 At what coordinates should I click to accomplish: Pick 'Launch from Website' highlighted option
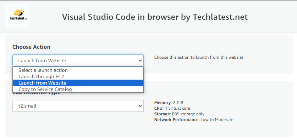point(78,83)
